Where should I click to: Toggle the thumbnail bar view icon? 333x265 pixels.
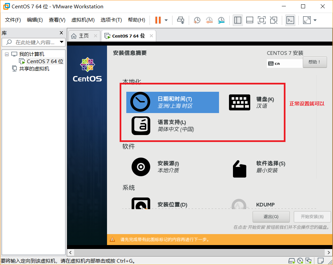pyautogui.click(x=250, y=20)
